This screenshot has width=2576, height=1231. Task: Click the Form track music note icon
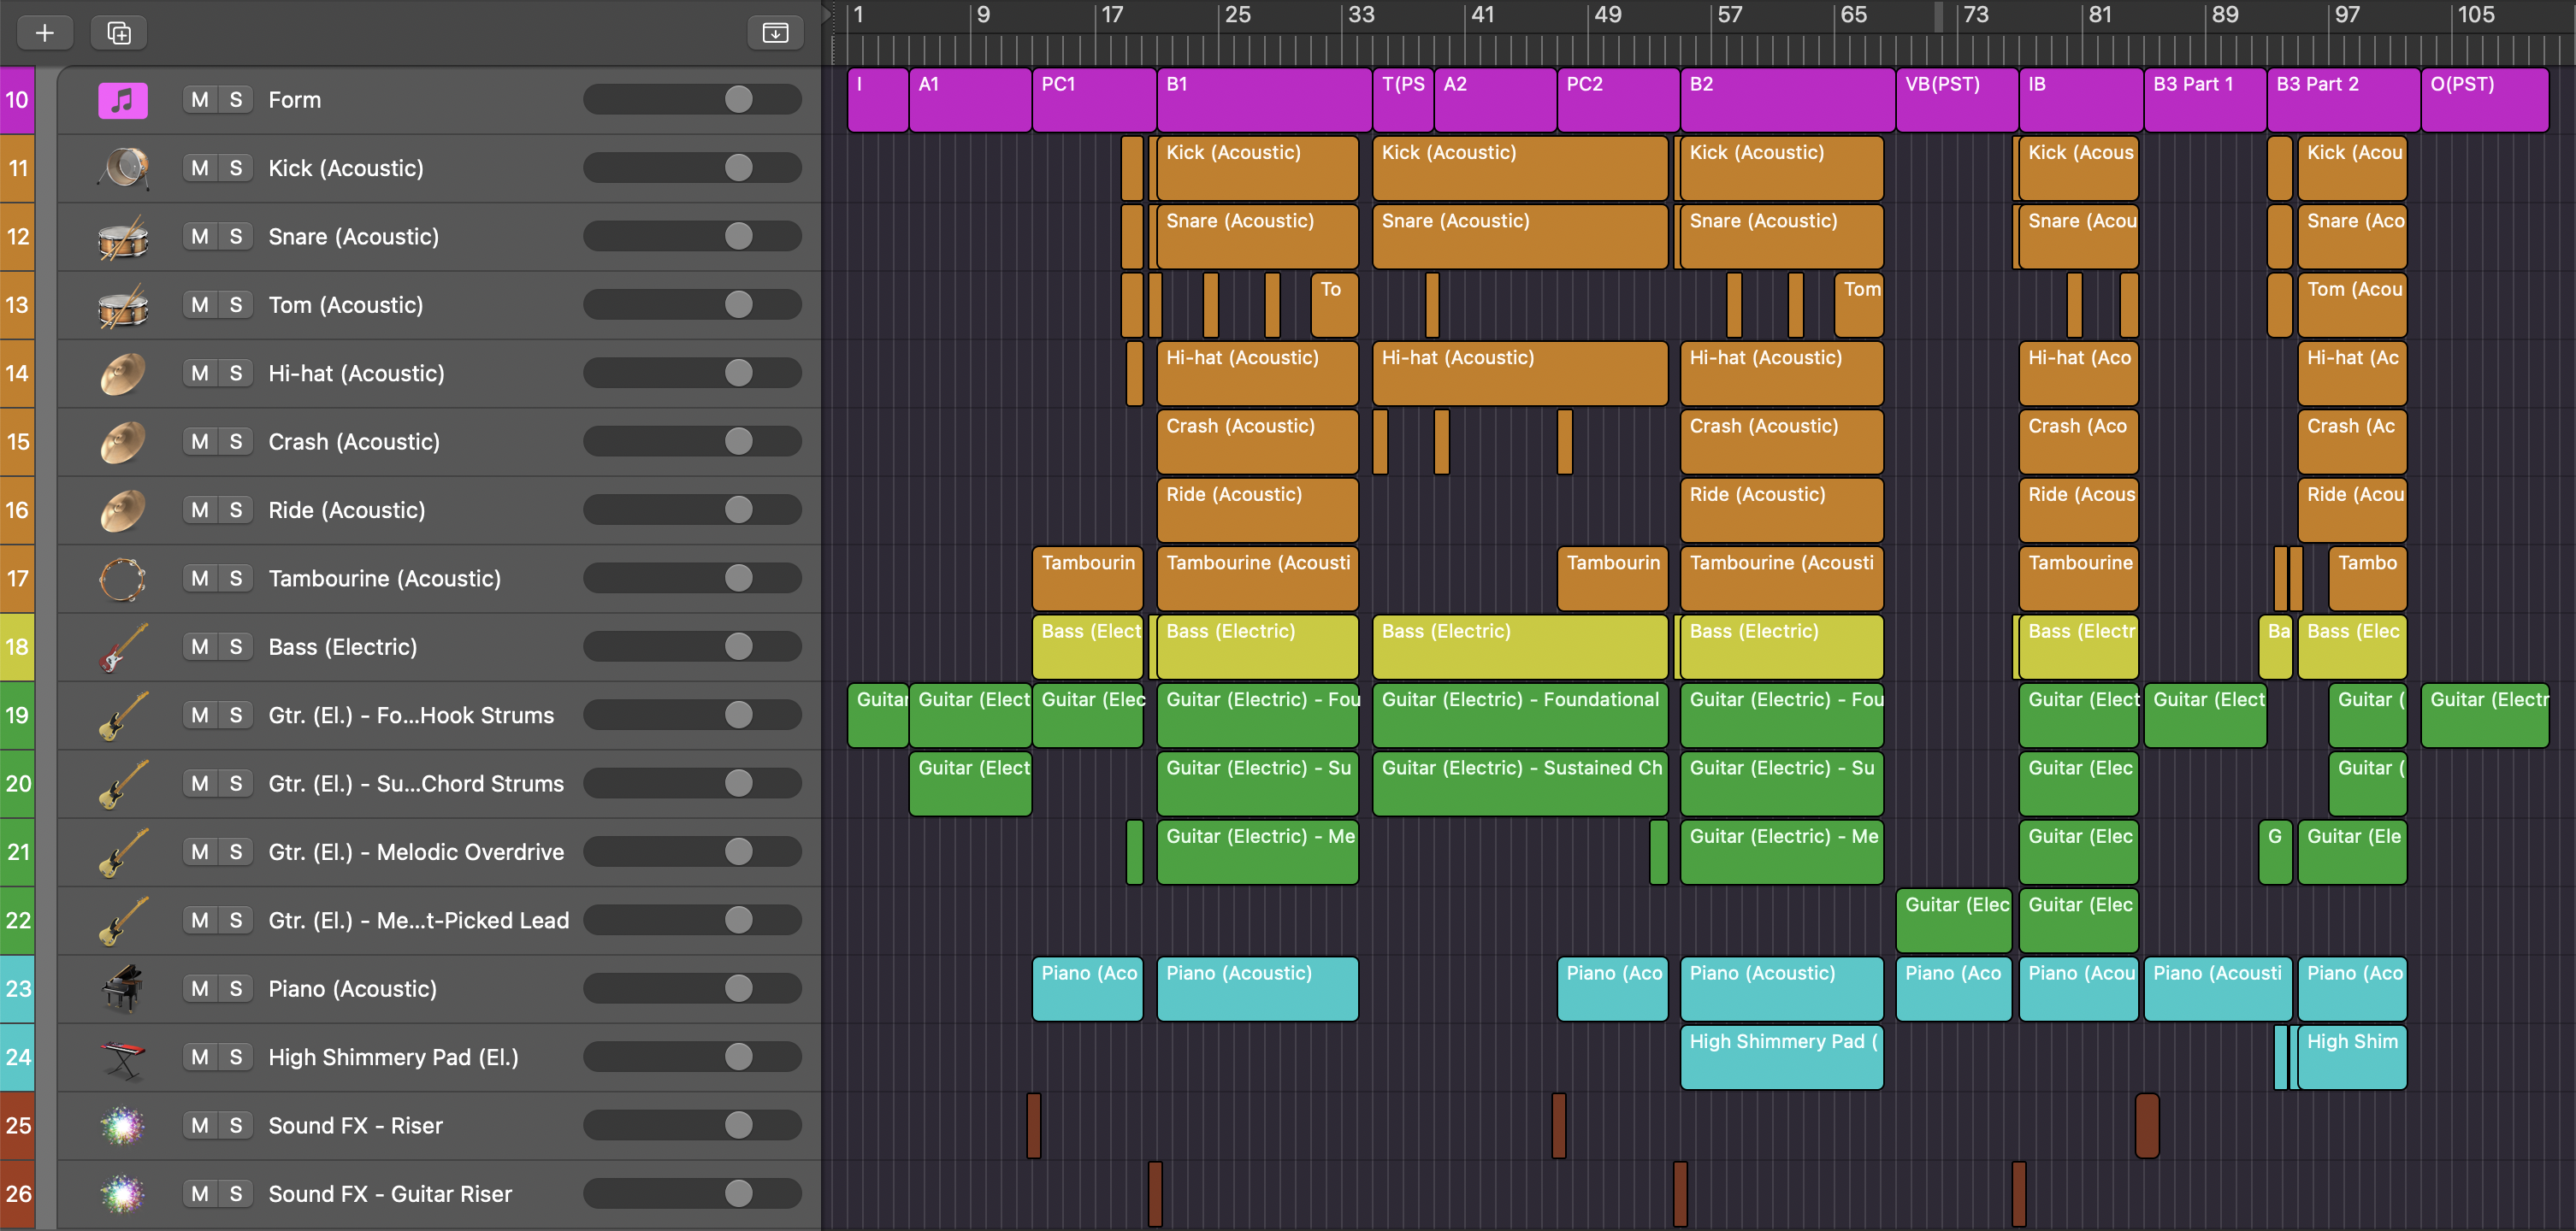tap(122, 100)
